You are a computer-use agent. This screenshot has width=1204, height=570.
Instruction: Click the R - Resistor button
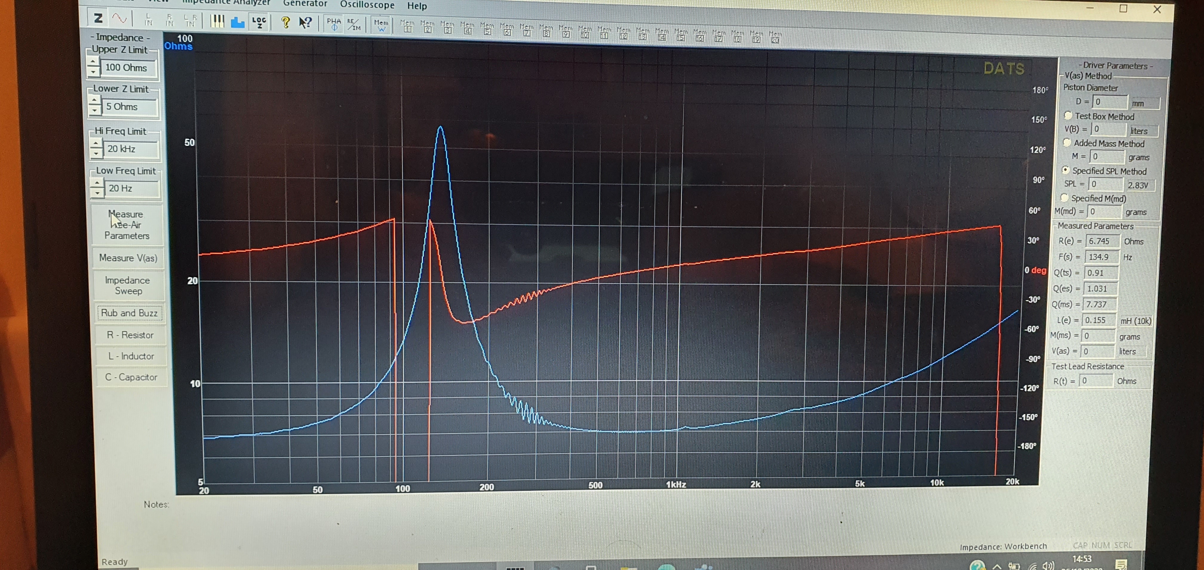(130, 335)
